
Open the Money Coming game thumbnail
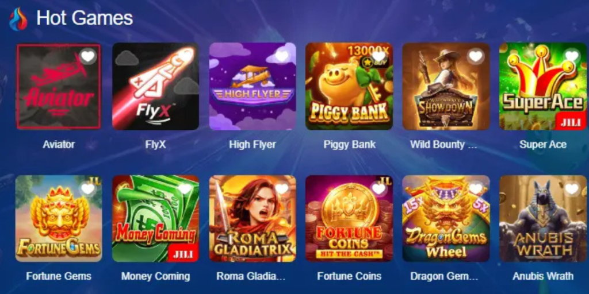(155, 219)
